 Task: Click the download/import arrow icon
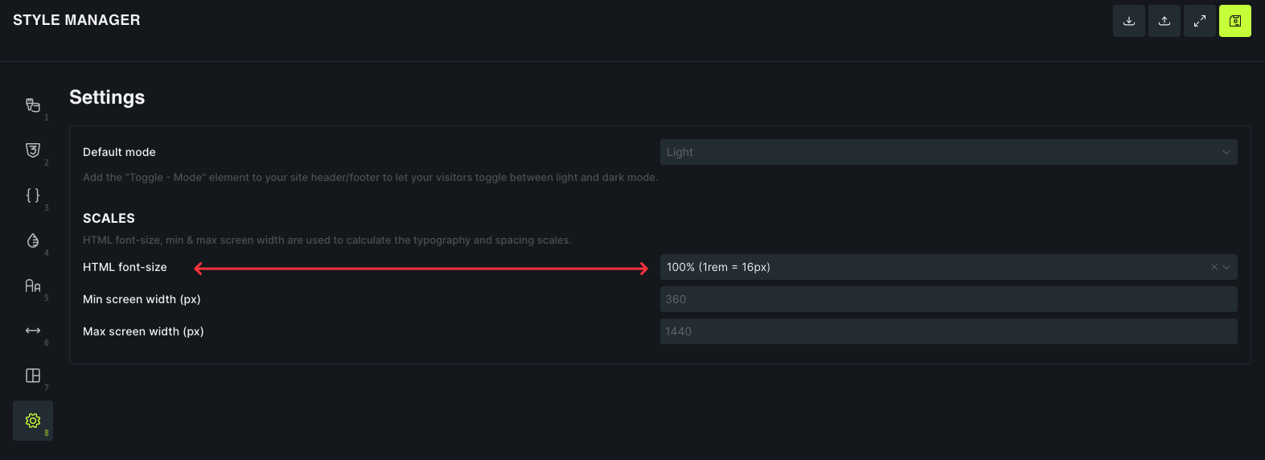coord(1128,21)
